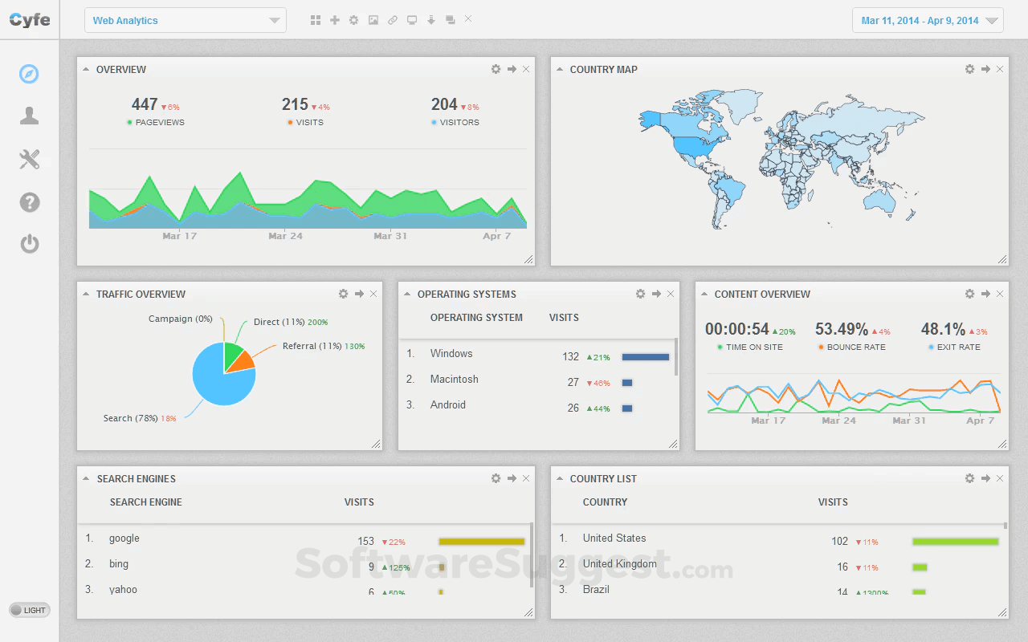Click the Search segment of the traffic pie chart

click(x=213, y=385)
